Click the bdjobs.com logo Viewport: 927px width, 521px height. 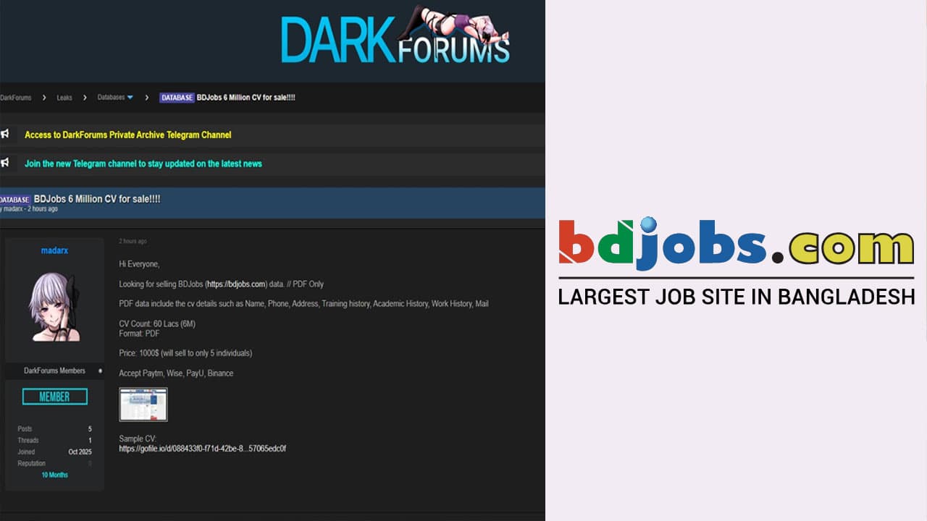[736, 244]
